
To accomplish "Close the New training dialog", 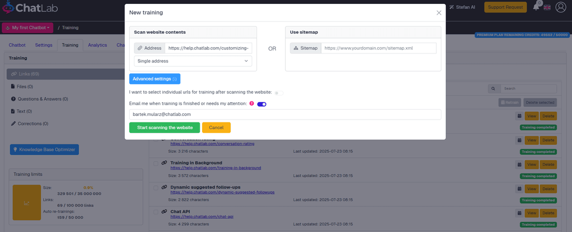I will coord(439,13).
